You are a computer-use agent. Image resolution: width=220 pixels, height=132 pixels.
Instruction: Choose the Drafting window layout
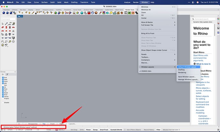click(188, 70)
